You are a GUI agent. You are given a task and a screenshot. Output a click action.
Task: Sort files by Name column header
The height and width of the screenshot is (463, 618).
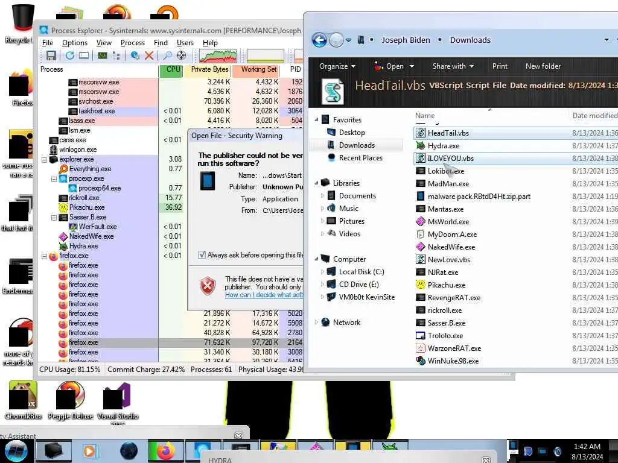tap(425, 116)
